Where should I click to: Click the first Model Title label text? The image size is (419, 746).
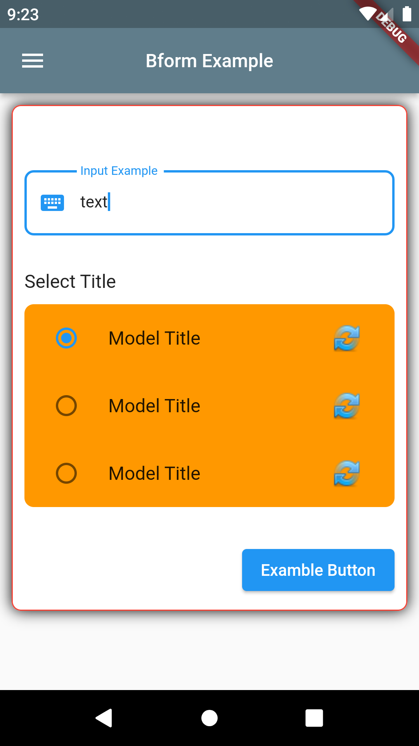[154, 338]
